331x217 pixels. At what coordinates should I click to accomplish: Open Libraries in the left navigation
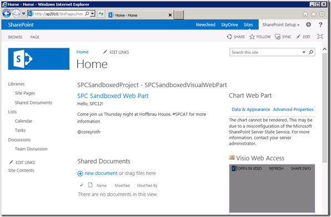(16, 84)
